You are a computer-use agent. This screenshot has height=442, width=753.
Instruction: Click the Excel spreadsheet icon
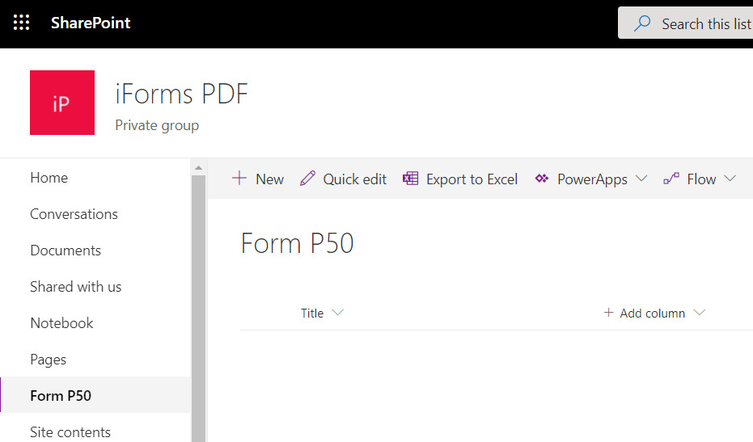410,179
